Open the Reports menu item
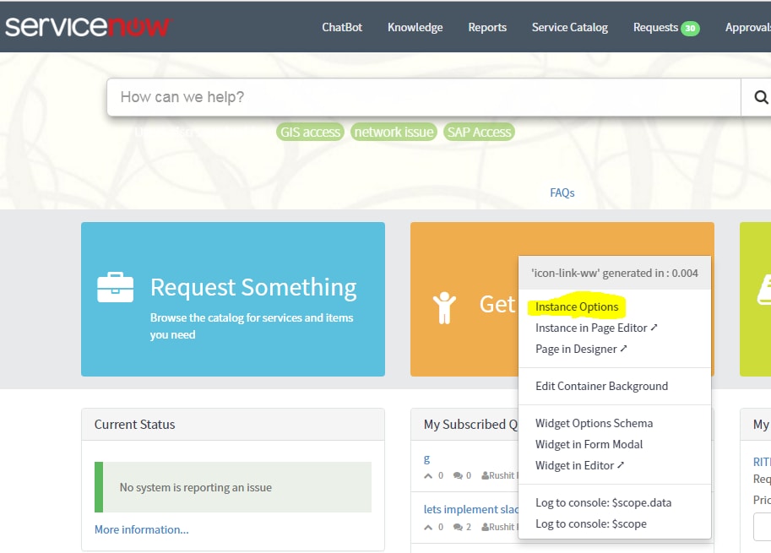 coord(487,28)
